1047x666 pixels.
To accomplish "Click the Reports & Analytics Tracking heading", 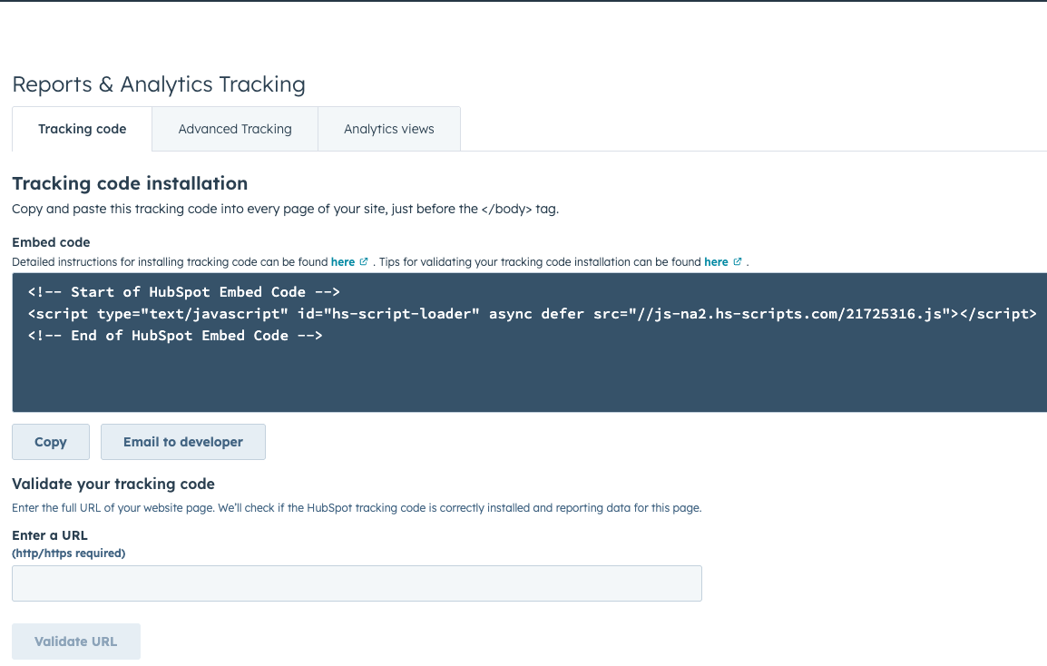I will [159, 84].
